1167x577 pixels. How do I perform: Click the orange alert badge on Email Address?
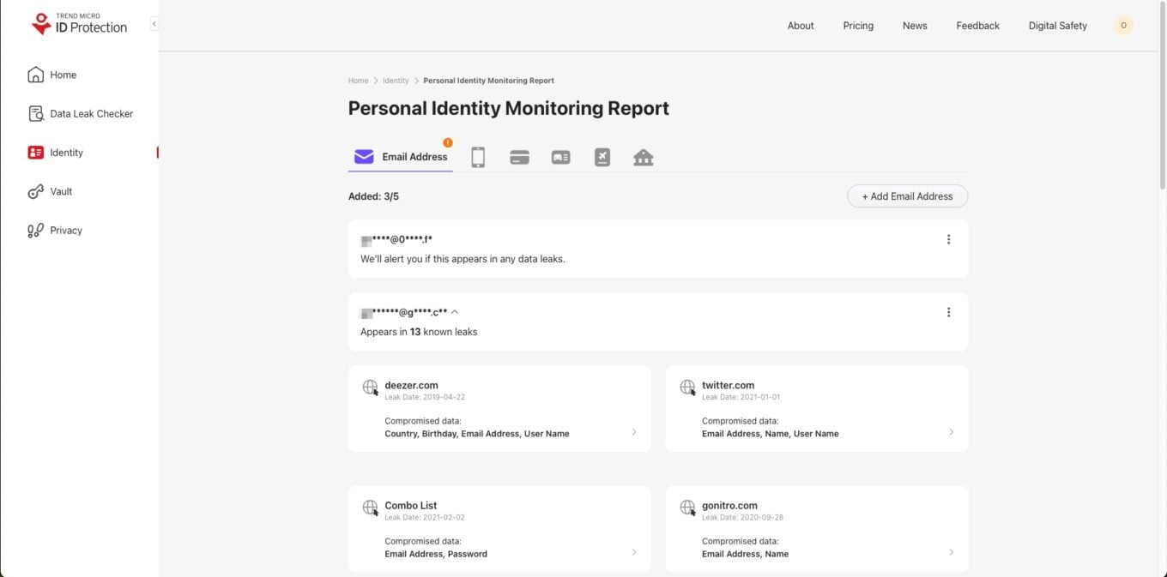tap(448, 142)
